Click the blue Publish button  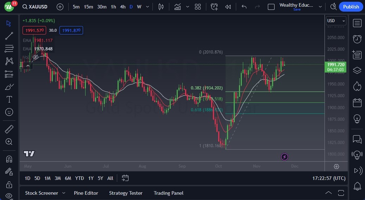tap(351, 7)
